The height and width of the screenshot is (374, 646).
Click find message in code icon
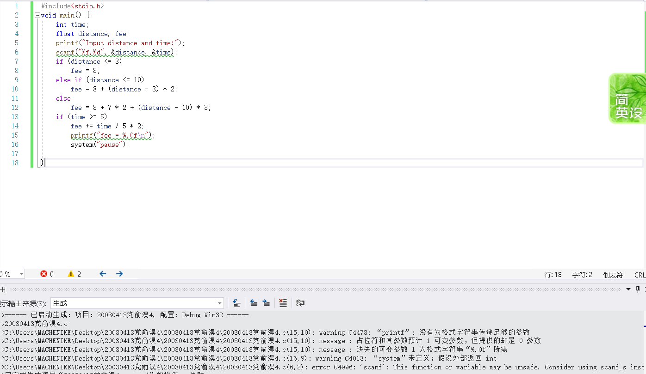[x=236, y=303]
